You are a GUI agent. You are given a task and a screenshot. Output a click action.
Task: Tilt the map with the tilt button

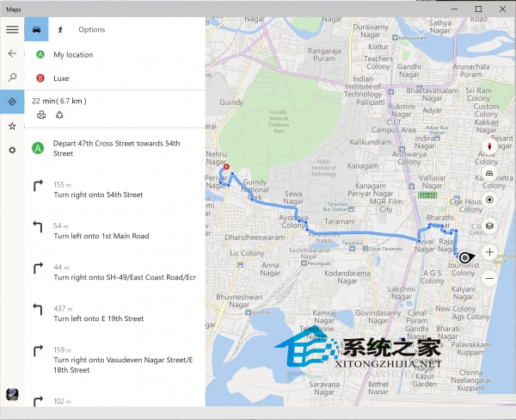coord(489,173)
